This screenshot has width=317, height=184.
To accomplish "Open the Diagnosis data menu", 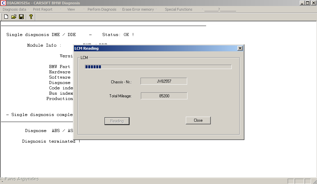I will click(x=14, y=10).
